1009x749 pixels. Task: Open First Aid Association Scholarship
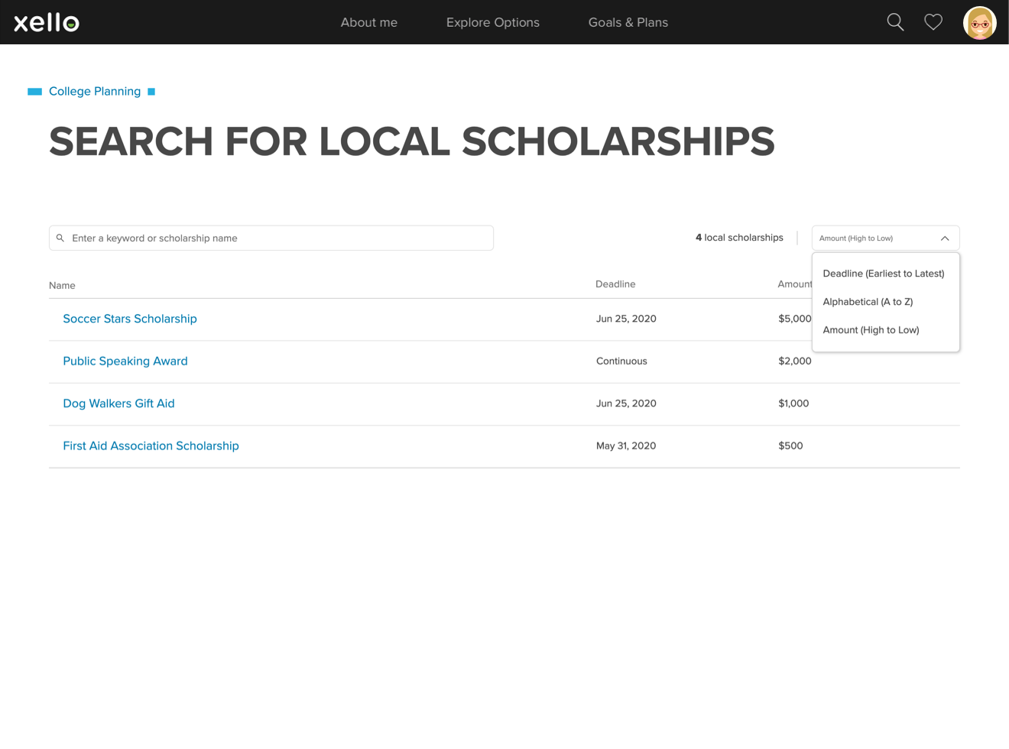coord(151,446)
